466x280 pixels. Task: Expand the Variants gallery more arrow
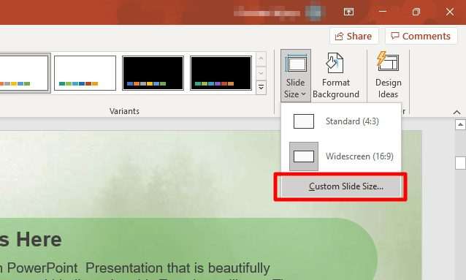coord(261,88)
